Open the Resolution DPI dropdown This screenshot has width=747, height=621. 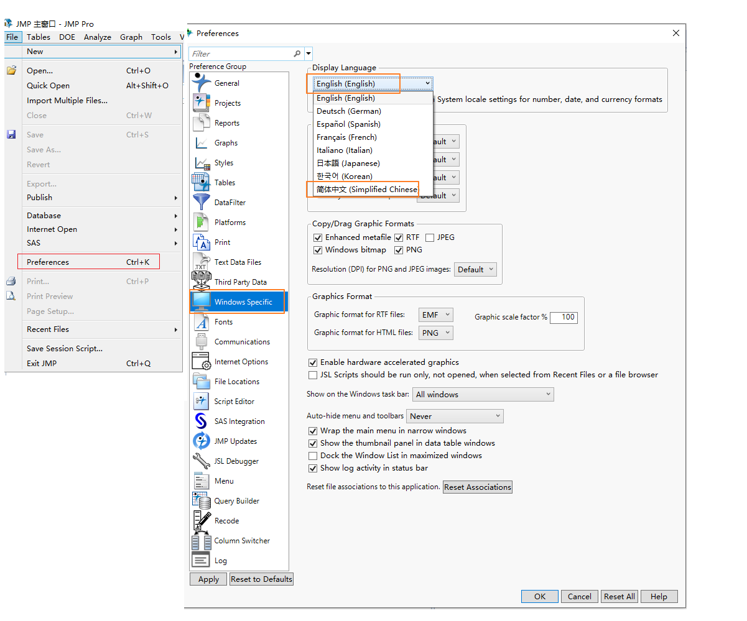click(475, 269)
